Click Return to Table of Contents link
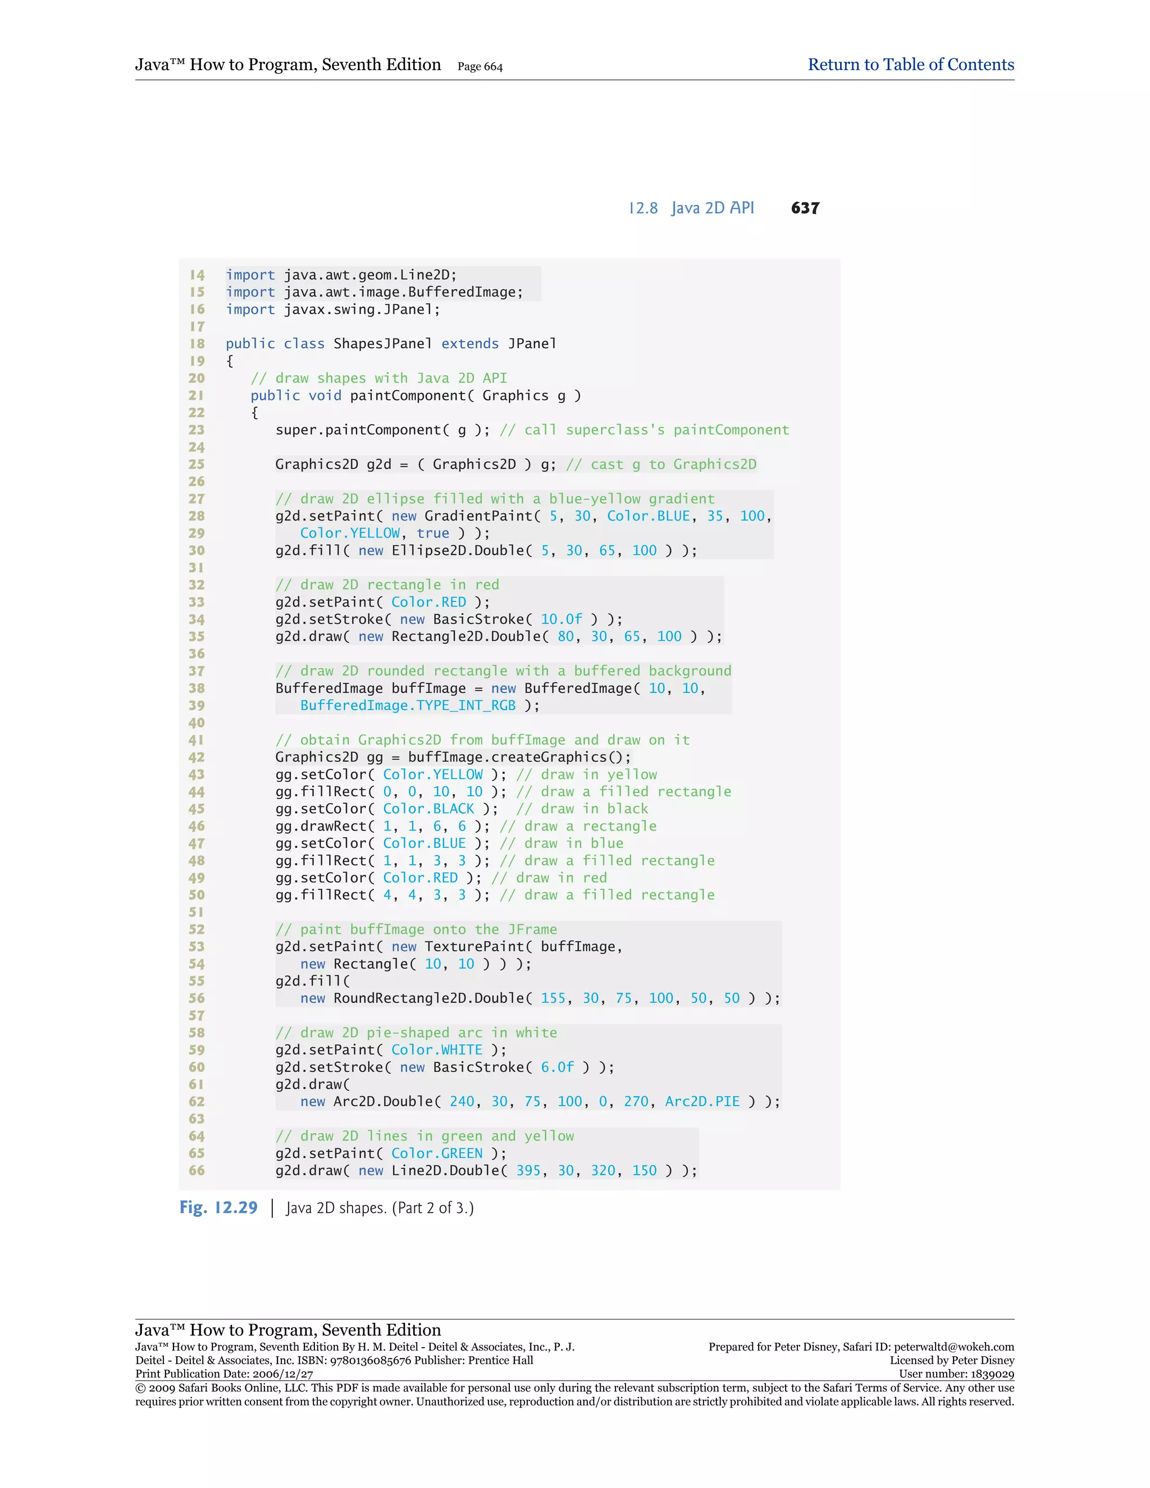 (x=910, y=65)
